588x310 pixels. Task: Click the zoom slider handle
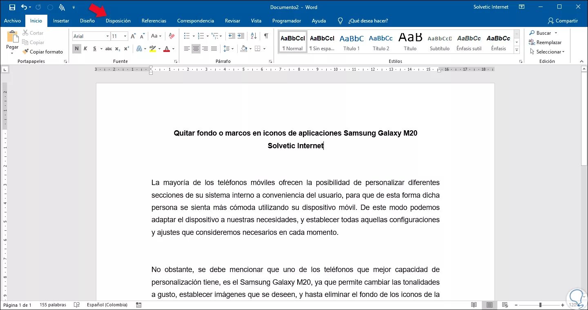(x=540, y=305)
